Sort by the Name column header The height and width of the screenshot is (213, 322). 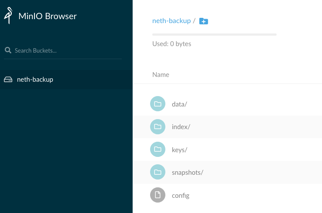click(x=161, y=75)
